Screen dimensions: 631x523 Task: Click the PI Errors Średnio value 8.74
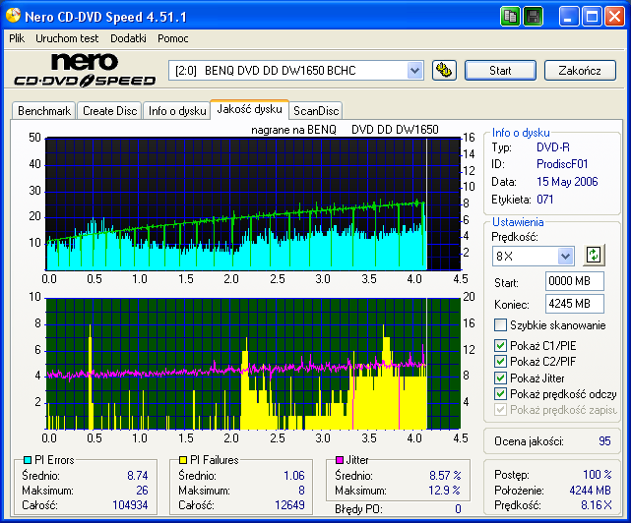[138, 476]
